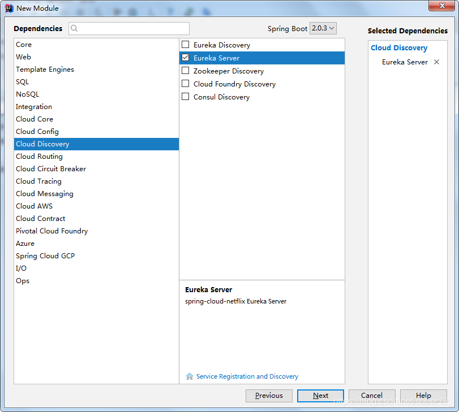Select the Azure category
Screen dimensions: 459x412
pyautogui.click(x=96, y=243)
